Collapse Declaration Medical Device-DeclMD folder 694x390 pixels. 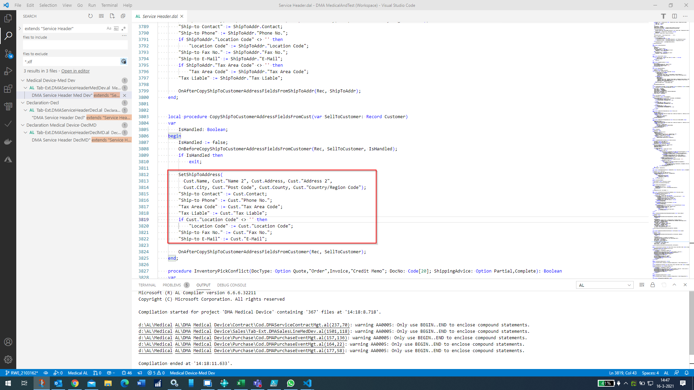point(23,125)
